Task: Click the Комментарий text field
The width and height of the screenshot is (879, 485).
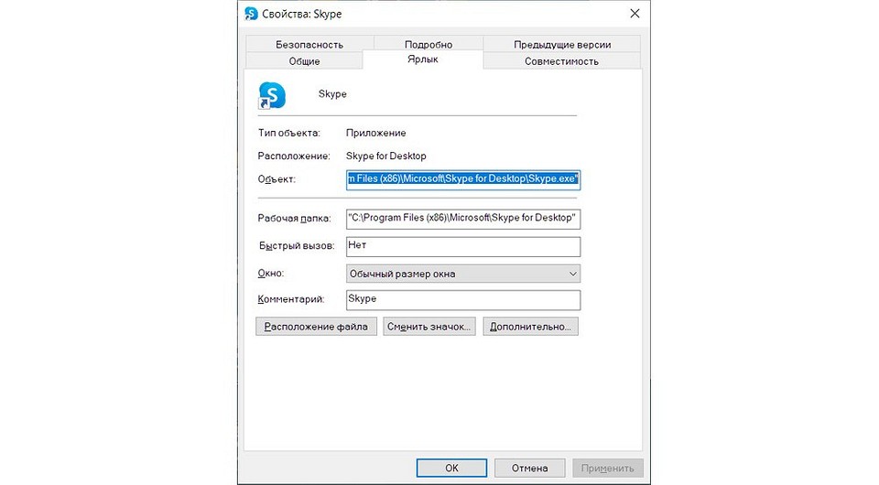Action: click(462, 300)
